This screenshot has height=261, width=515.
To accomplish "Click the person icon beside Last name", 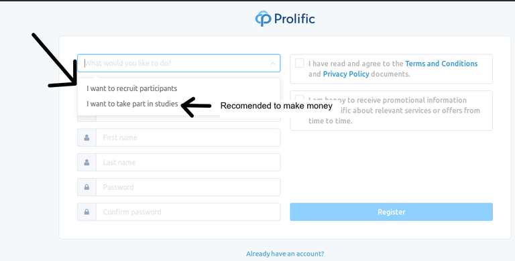I will tap(87, 163).
